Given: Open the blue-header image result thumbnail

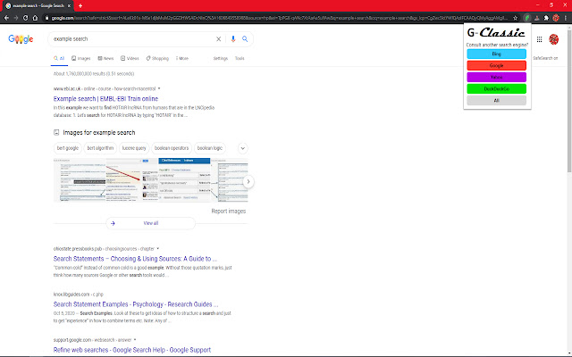Looking at the screenshot, I should click(x=184, y=180).
